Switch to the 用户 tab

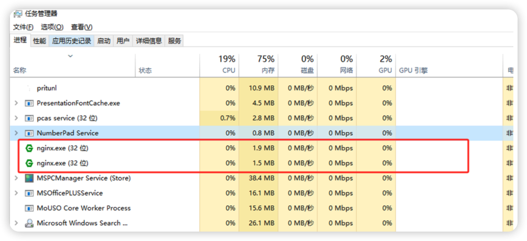click(x=123, y=41)
